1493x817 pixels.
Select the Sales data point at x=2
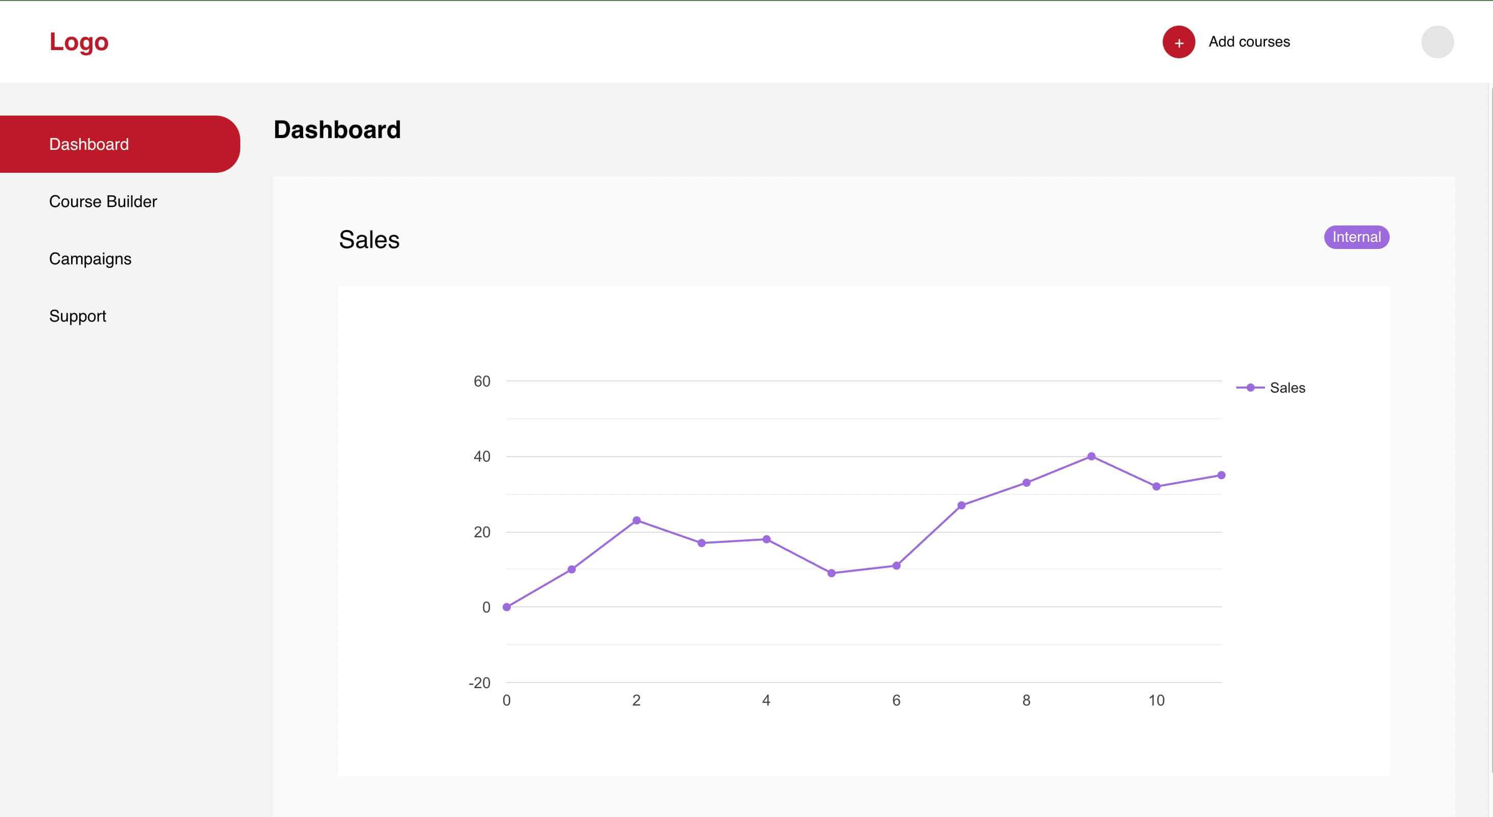(637, 520)
